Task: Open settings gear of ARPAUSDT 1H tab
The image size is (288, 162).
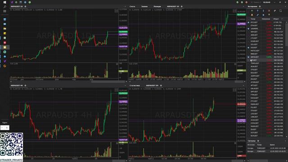Action: 182,6
